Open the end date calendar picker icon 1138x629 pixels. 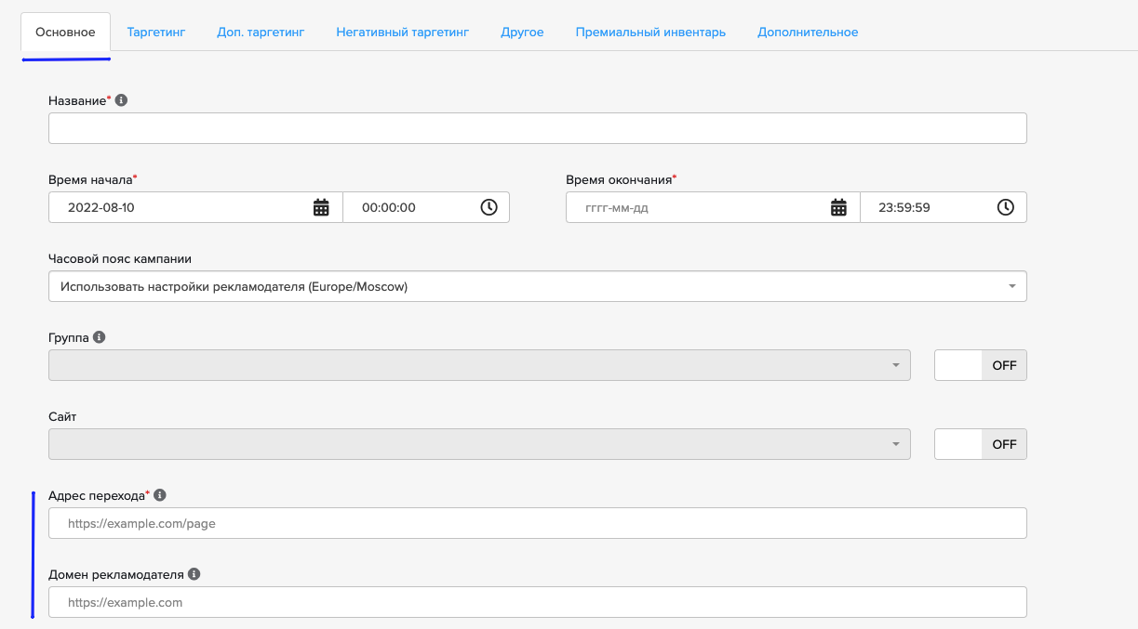pos(838,207)
